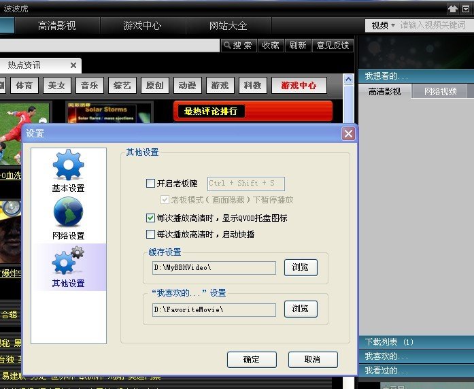The height and width of the screenshot is (389, 474).
Task: Click the skin shirt icon in title bar
Action: (452, 9)
